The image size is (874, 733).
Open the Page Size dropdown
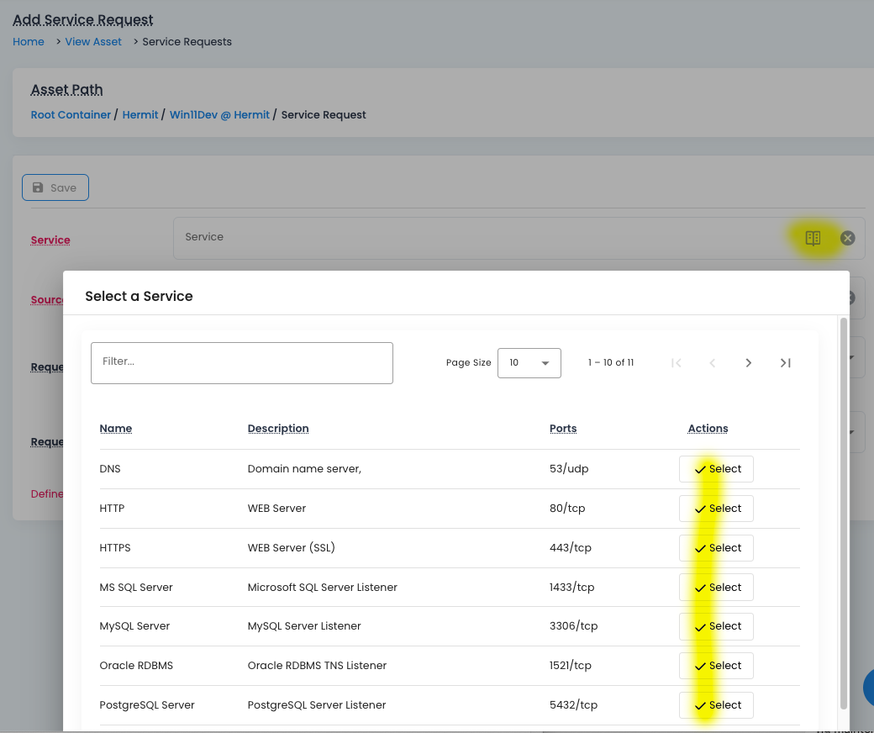[529, 362]
